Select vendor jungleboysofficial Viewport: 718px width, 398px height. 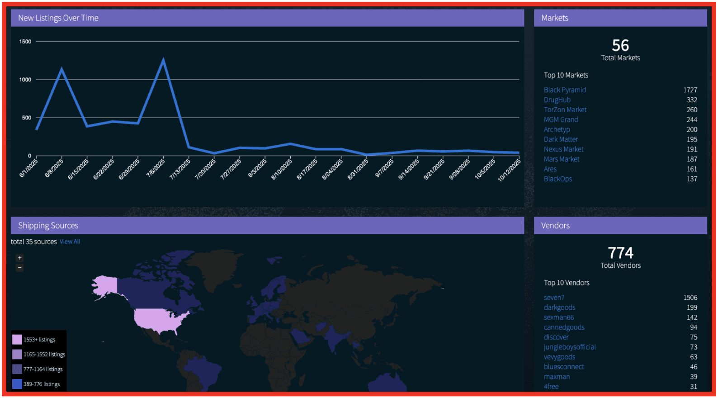point(569,347)
